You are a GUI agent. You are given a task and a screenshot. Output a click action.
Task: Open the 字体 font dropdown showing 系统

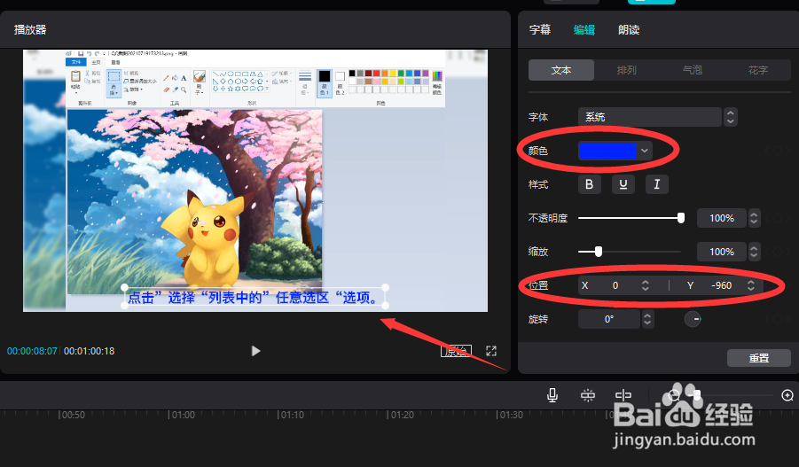coord(650,117)
